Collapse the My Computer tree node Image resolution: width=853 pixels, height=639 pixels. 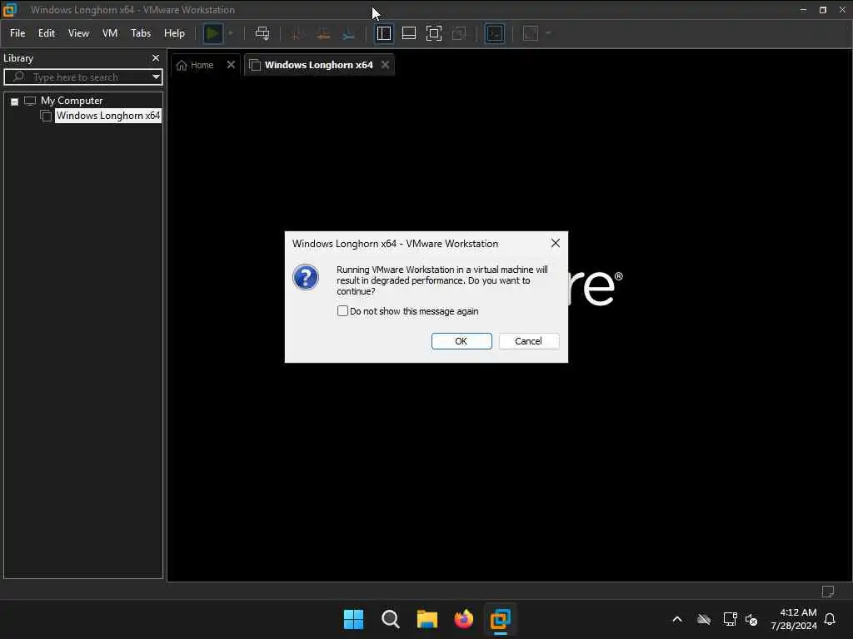click(x=15, y=102)
